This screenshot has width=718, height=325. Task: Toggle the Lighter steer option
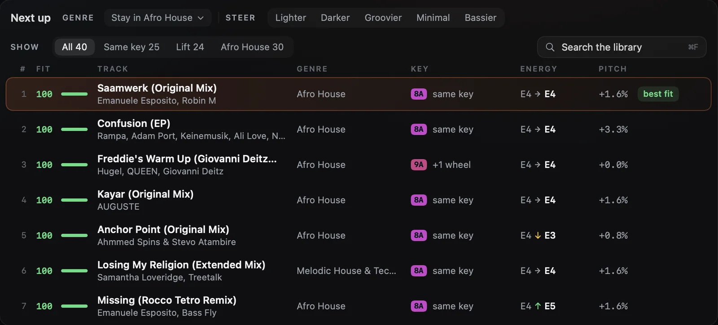(x=290, y=17)
